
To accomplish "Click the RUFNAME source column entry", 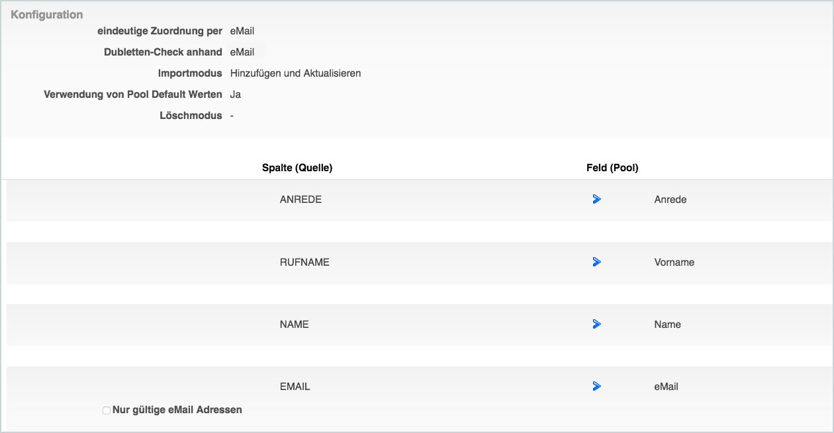I will pos(304,262).
